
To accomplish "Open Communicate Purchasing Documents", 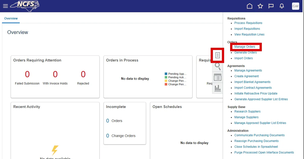I will (x=260, y=135).
